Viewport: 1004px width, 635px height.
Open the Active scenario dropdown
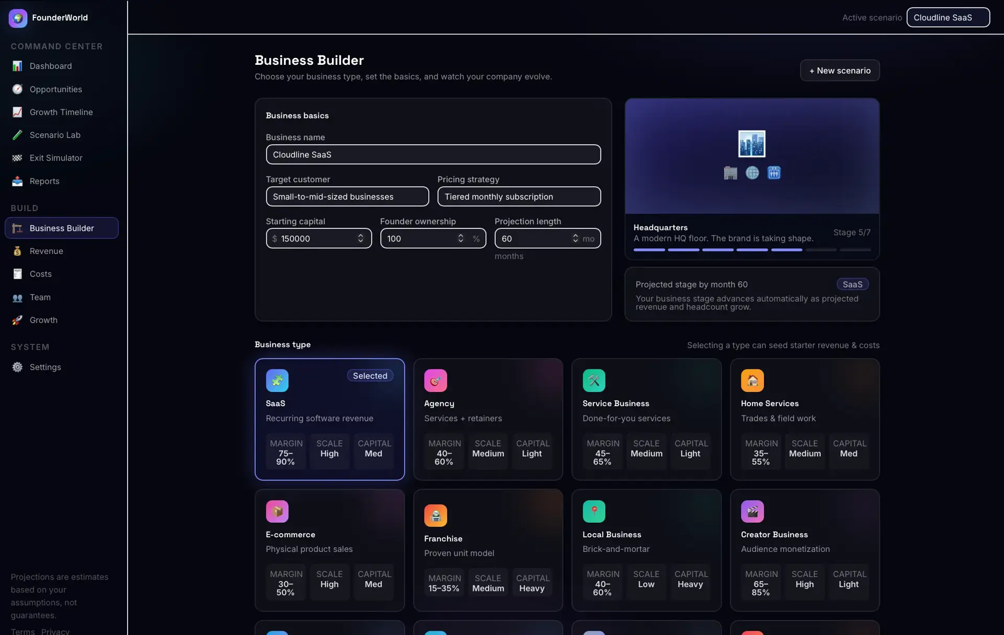click(948, 17)
